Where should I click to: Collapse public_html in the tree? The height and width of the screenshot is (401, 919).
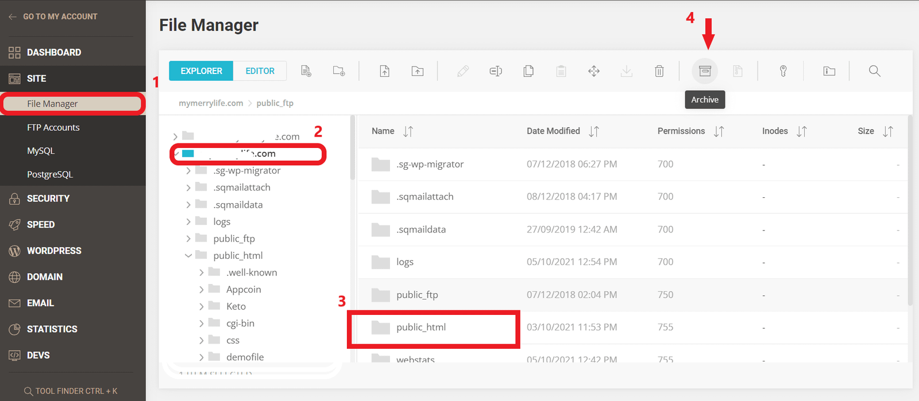[188, 256]
